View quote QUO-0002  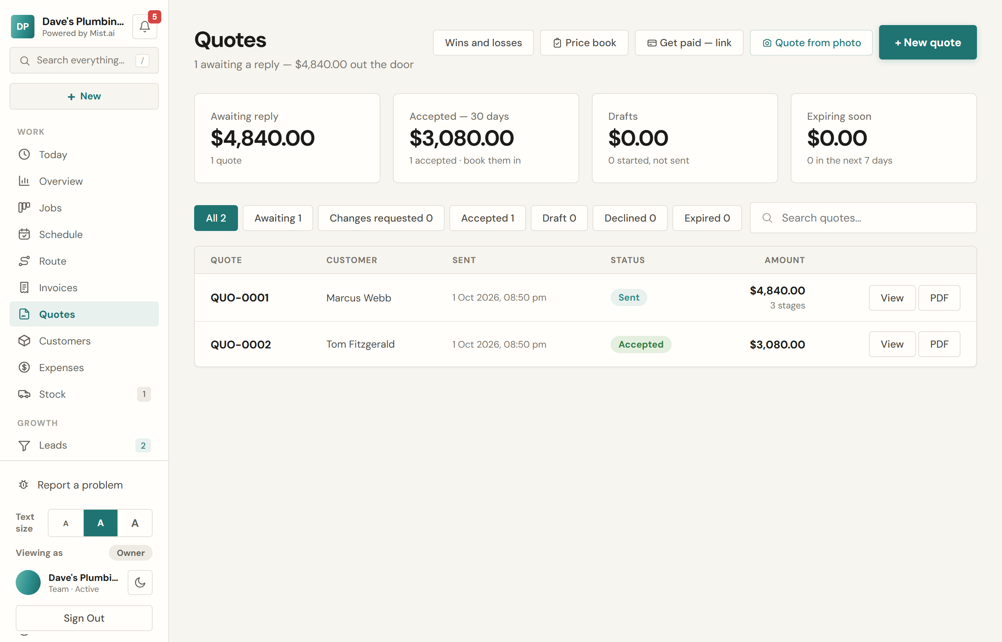(x=892, y=344)
